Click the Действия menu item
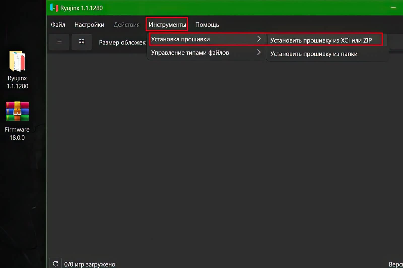 pos(126,25)
